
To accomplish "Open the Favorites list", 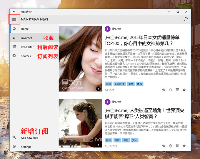I will coord(26,38).
